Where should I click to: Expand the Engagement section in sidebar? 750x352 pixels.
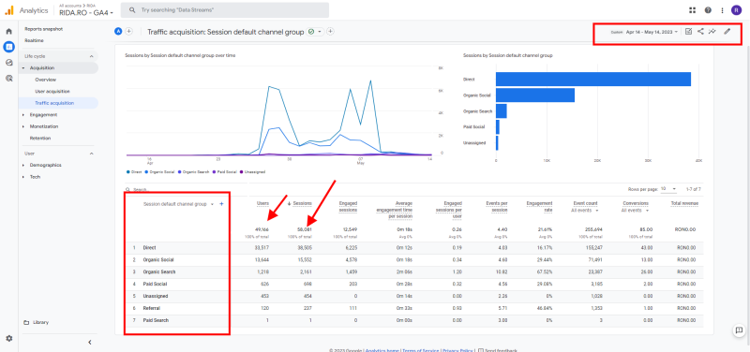coord(43,114)
